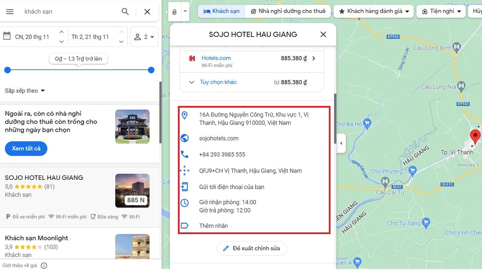Open the guest count dropdown
The width and height of the screenshot is (482, 271).
coord(145,37)
